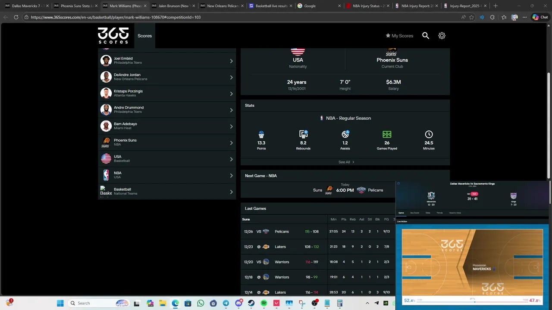552x310 pixels.
Task: Open 12/26 game versus Pelicans
Action: point(318,232)
